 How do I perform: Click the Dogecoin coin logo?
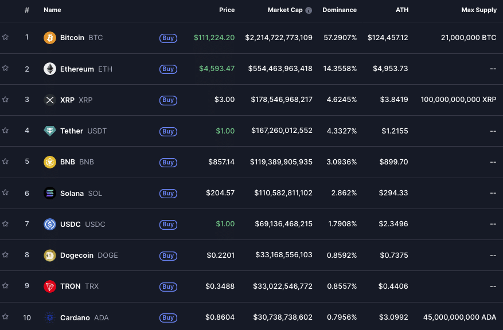click(x=50, y=256)
